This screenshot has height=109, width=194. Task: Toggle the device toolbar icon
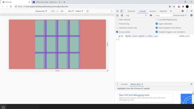click(x=122, y=11)
